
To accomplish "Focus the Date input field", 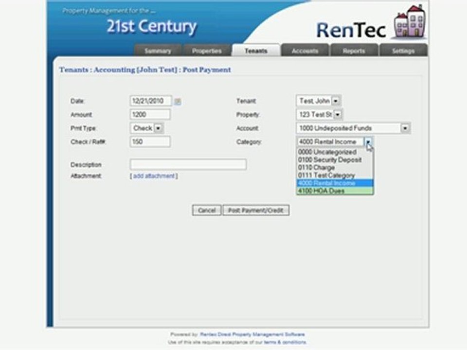I will pos(151,101).
